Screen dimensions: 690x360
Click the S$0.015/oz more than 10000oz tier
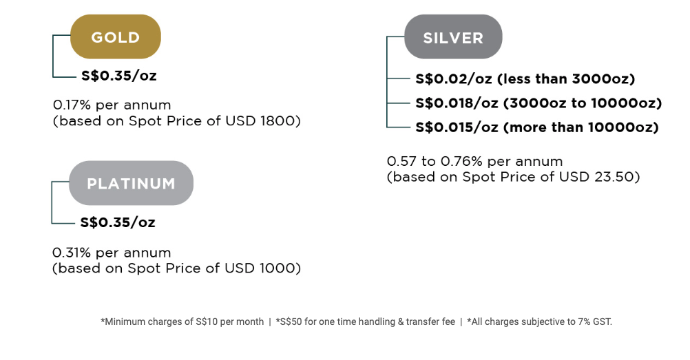tap(537, 127)
